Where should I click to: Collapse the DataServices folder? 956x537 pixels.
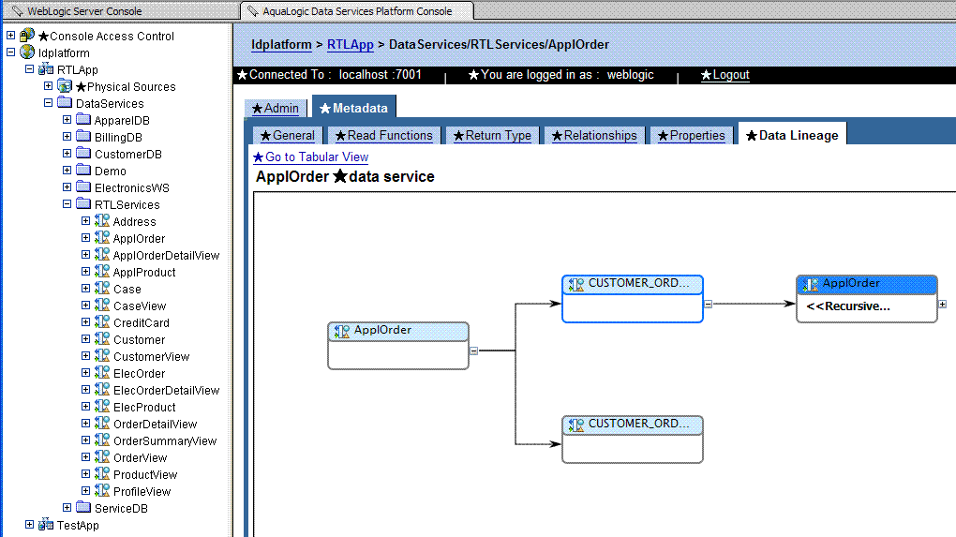[48, 103]
